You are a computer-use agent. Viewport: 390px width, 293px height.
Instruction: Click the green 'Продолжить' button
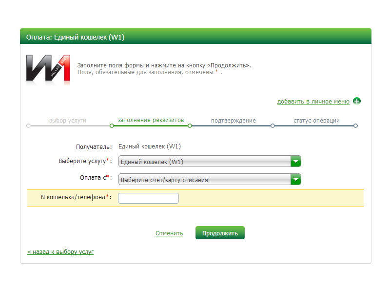coord(220,233)
